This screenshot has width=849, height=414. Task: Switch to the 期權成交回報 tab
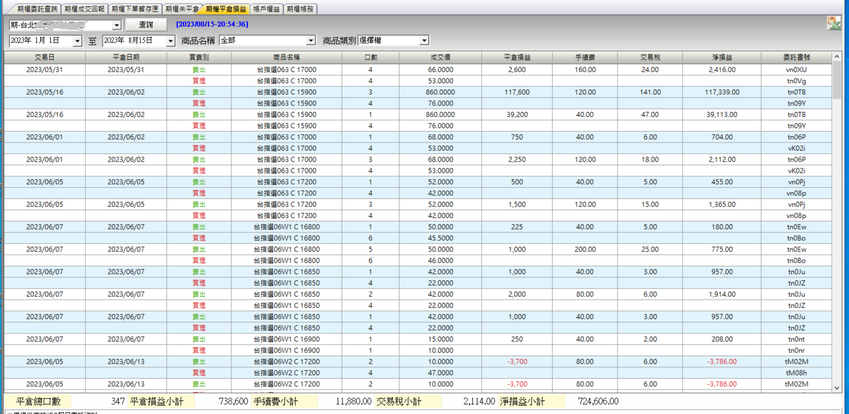tap(84, 9)
